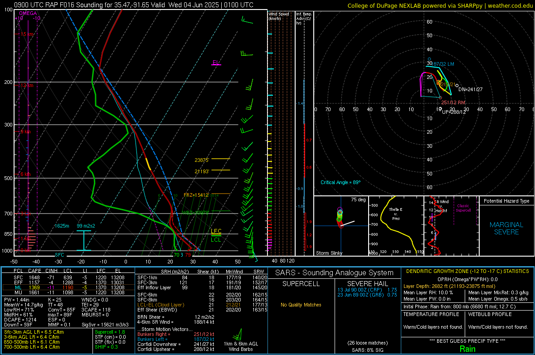Click the orange 'LCL-EL (Cloud Layer)' row

pyautogui.click(x=202, y=305)
